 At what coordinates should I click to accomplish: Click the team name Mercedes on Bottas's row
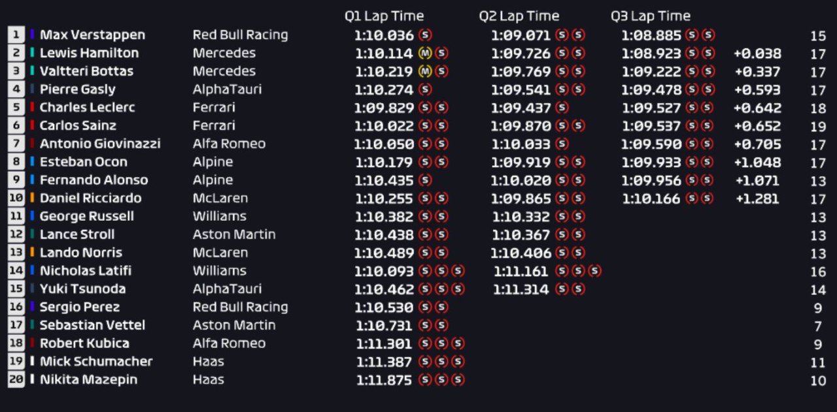pyautogui.click(x=224, y=71)
